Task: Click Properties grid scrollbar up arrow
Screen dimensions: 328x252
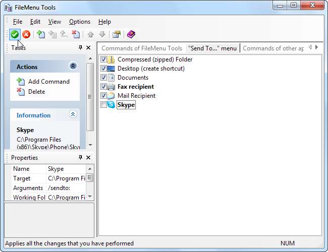Action: coord(90,169)
